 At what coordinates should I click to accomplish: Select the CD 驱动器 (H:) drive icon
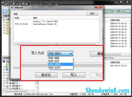(x=7, y=86)
